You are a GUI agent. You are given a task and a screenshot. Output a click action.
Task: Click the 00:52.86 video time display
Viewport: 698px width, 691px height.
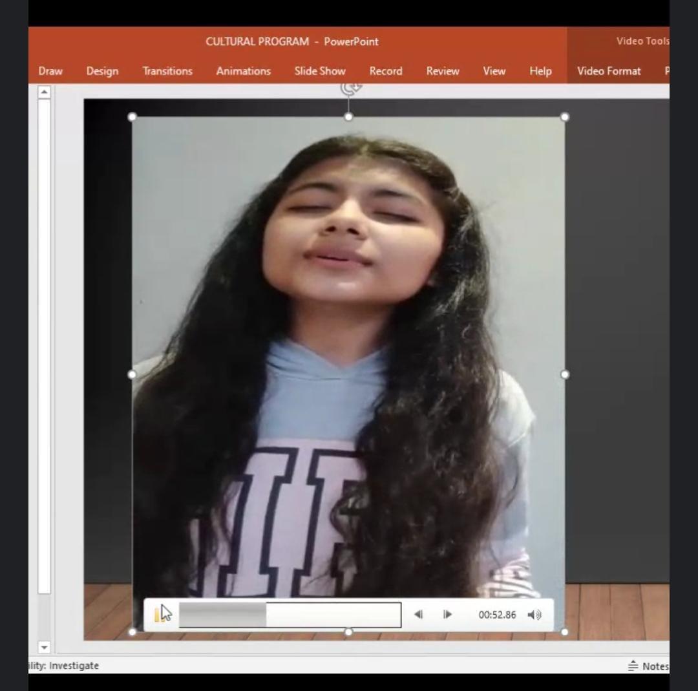(x=497, y=615)
